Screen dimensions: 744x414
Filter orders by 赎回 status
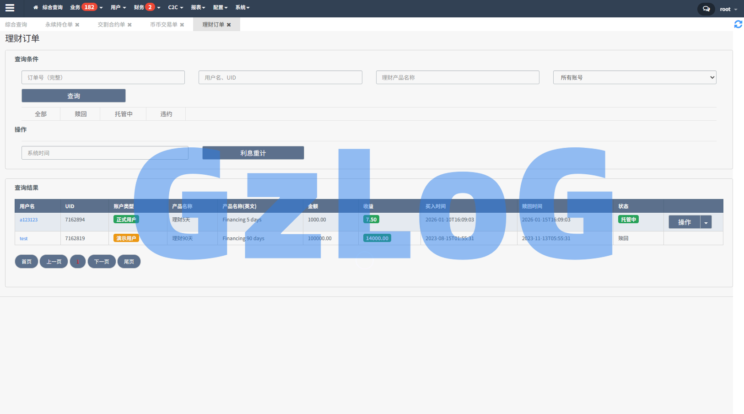81,114
